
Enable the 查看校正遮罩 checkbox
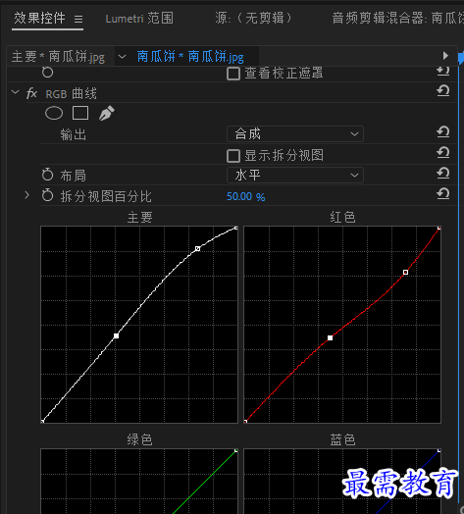[233, 74]
